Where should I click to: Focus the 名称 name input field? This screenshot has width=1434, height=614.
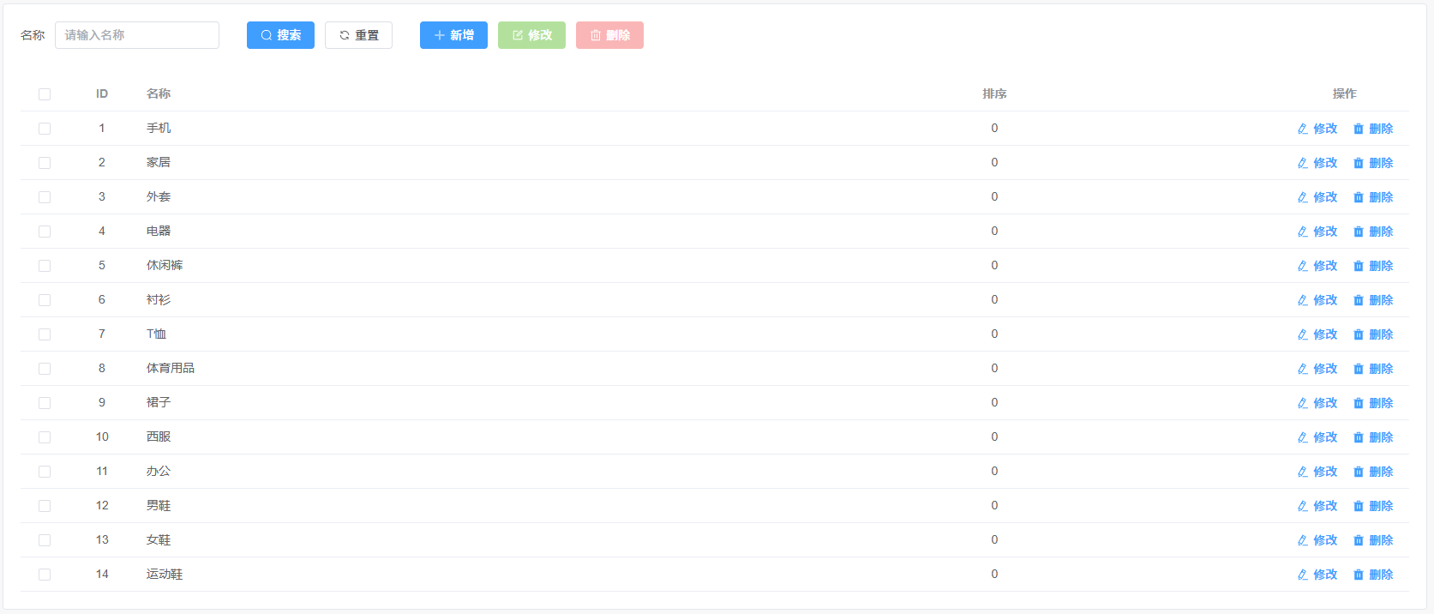click(137, 35)
